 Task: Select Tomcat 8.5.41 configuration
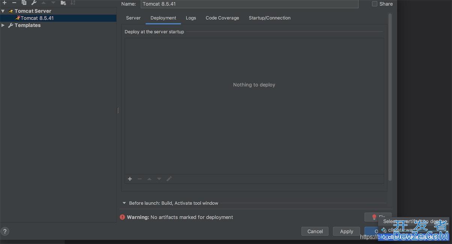pyautogui.click(x=58, y=18)
